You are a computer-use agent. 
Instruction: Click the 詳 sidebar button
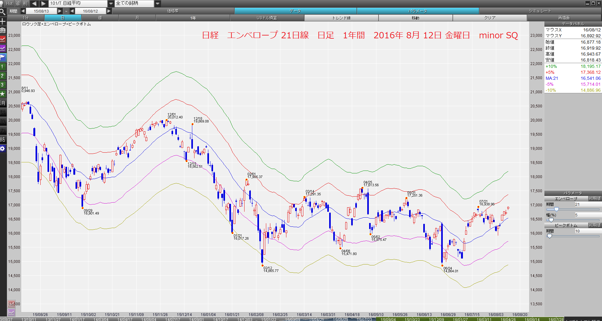[x=3, y=112]
